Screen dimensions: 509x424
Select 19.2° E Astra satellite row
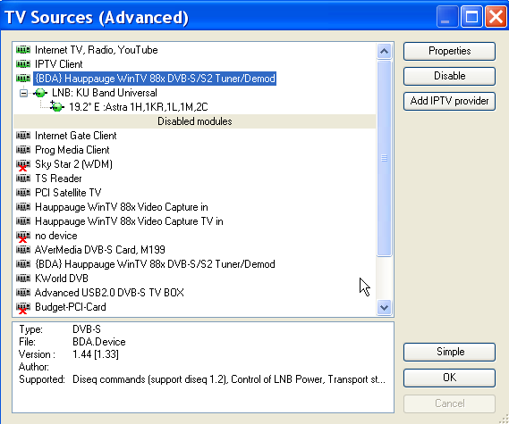tap(139, 107)
